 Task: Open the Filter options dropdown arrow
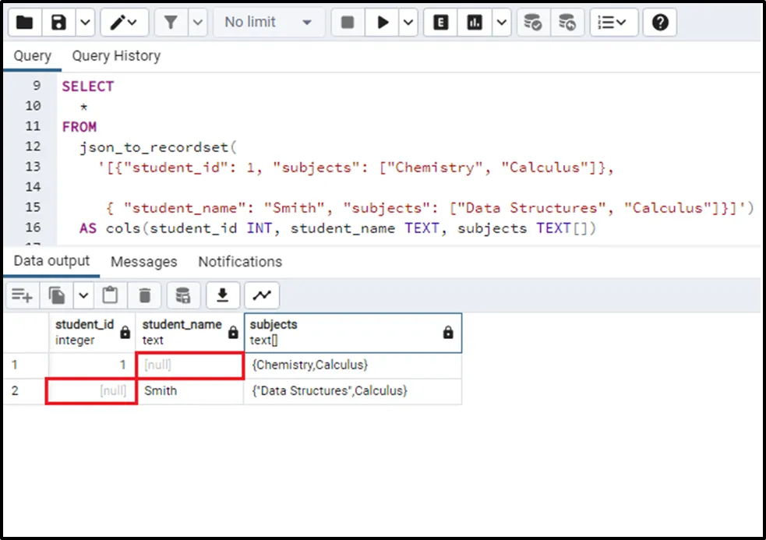[199, 23]
